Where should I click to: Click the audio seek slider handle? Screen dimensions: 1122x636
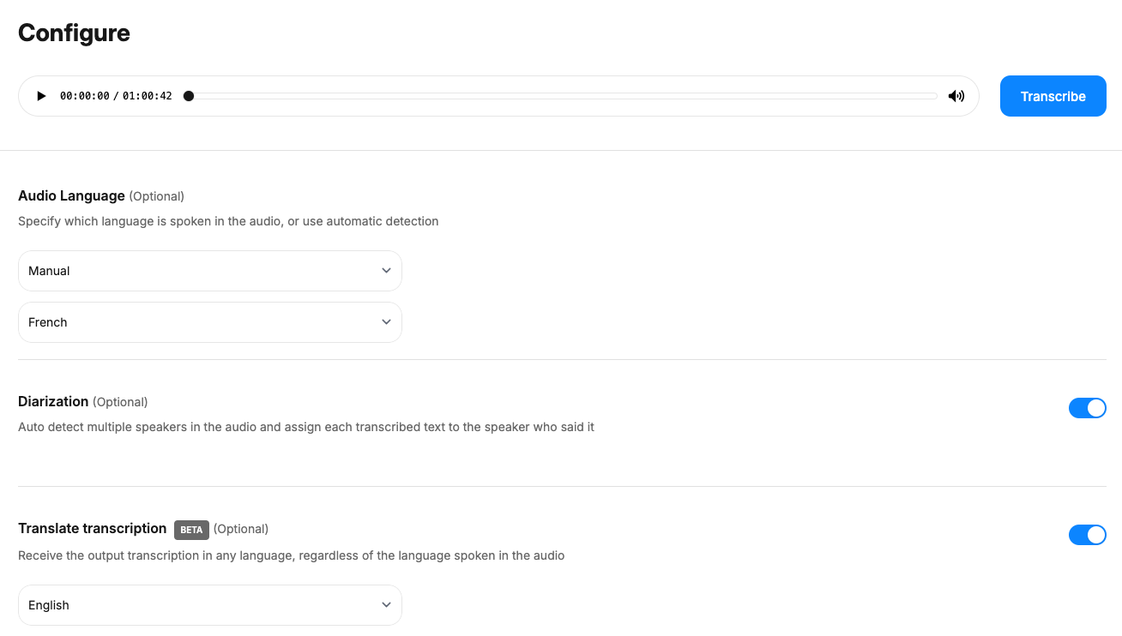pos(189,96)
